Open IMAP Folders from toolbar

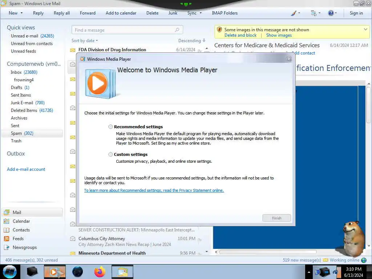[x=225, y=13]
